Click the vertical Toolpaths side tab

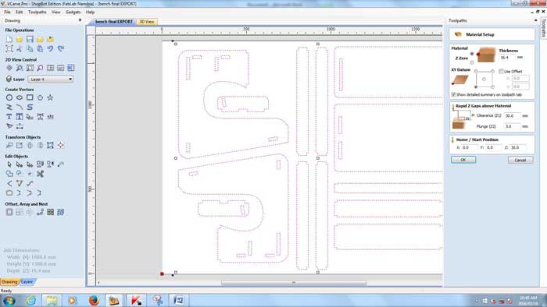(x=543, y=28)
